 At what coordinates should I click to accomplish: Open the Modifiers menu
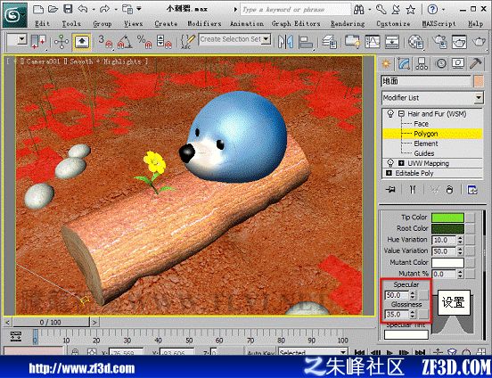[204, 24]
